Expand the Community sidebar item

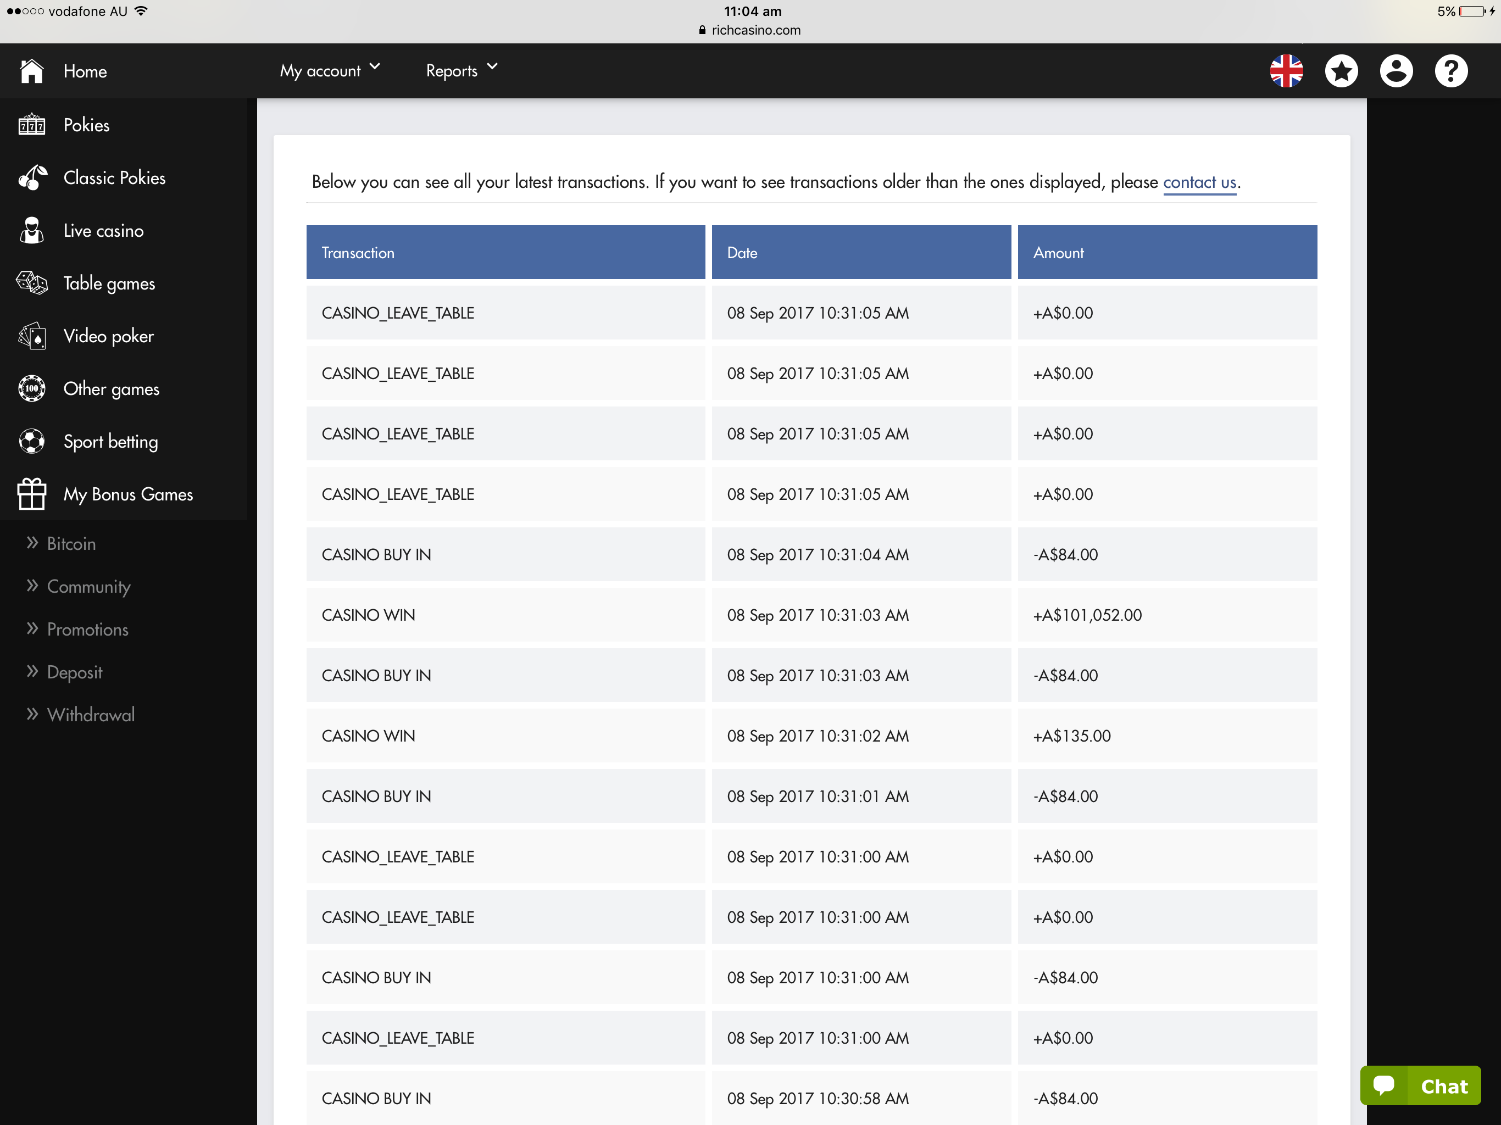pyautogui.click(x=78, y=586)
